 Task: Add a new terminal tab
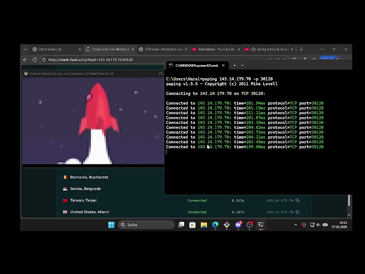tap(234, 66)
